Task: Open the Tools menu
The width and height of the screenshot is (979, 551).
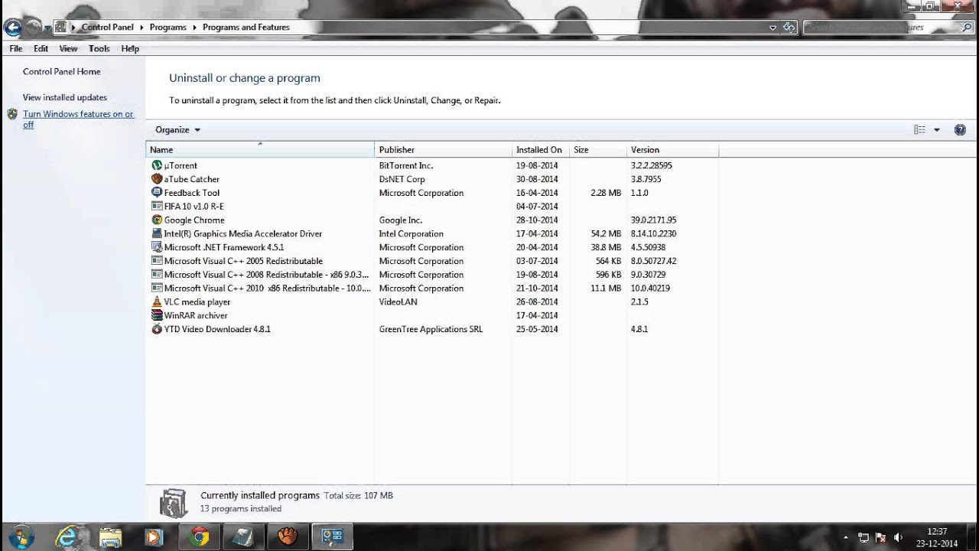Action: [99, 48]
